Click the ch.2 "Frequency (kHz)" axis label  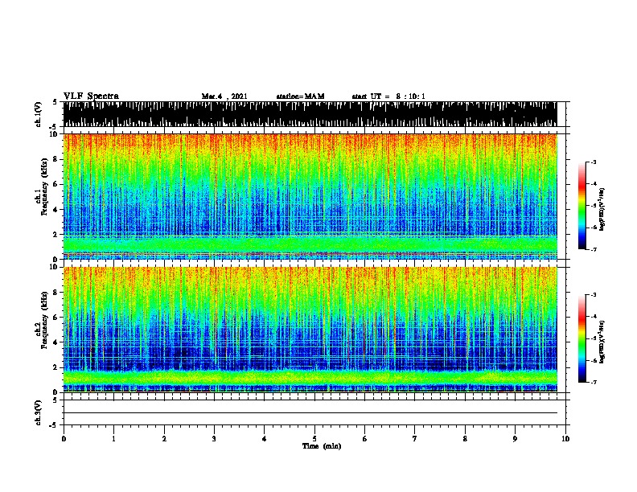(44, 320)
